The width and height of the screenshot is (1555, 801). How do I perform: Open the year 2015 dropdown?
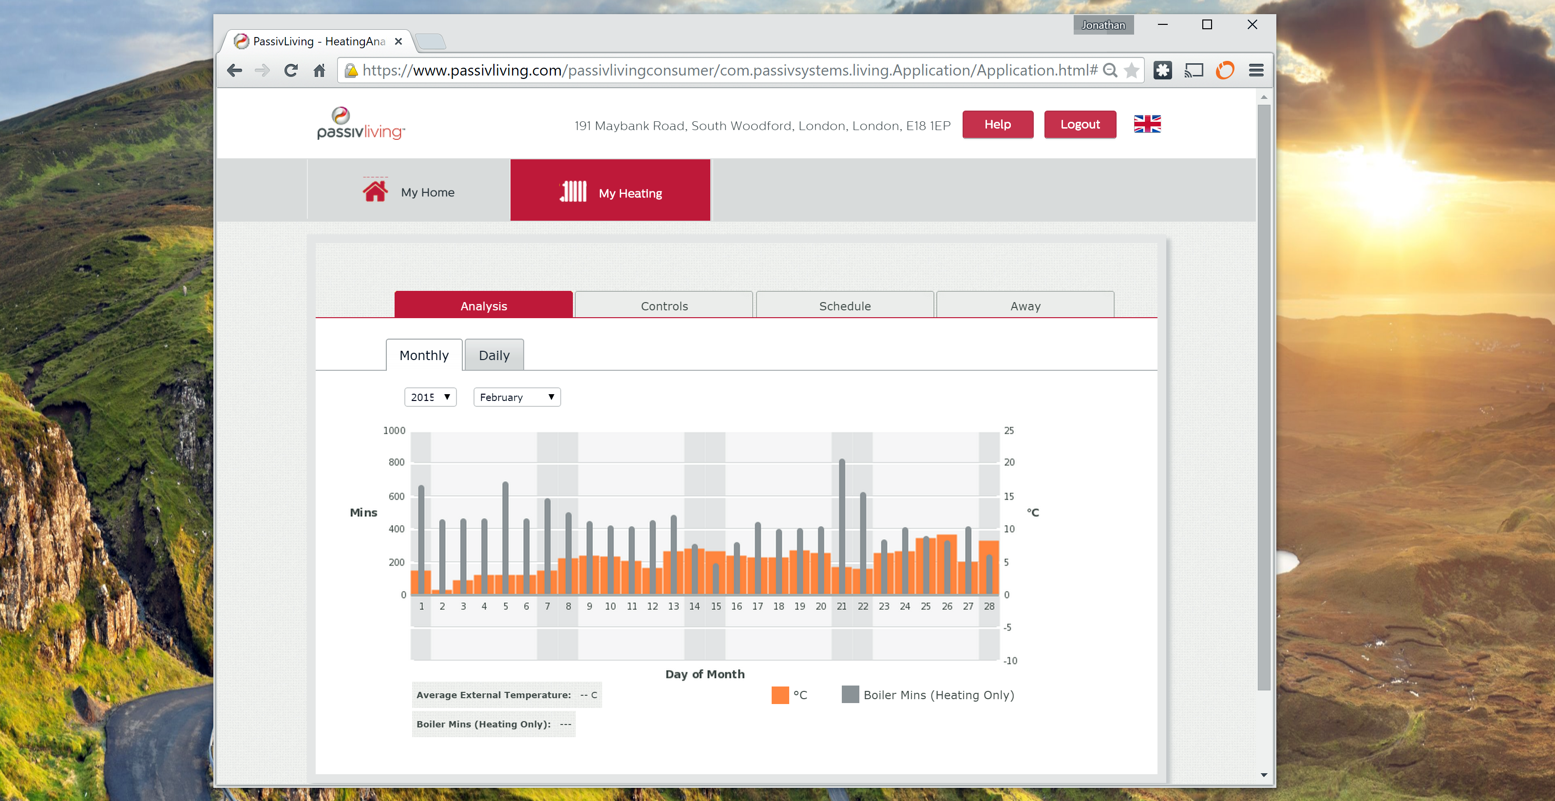tap(431, 397)
